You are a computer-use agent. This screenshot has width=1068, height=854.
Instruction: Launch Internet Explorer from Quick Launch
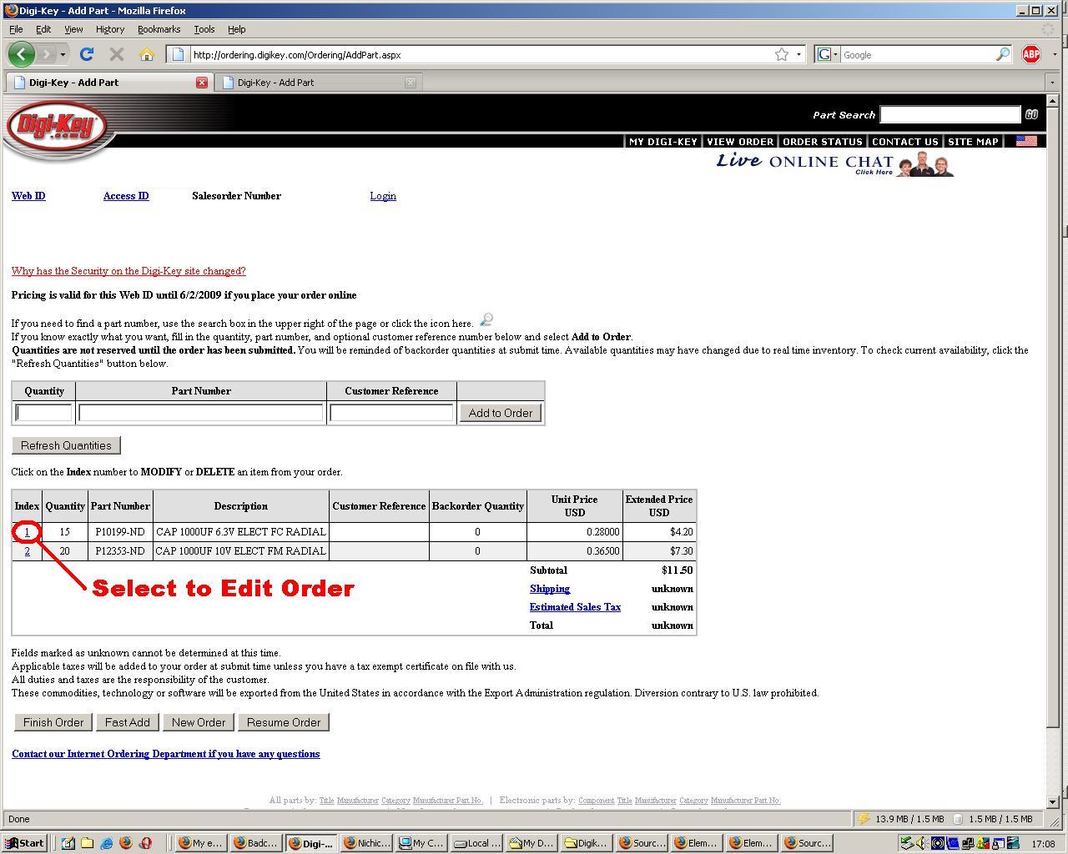[x=107, y=843]
